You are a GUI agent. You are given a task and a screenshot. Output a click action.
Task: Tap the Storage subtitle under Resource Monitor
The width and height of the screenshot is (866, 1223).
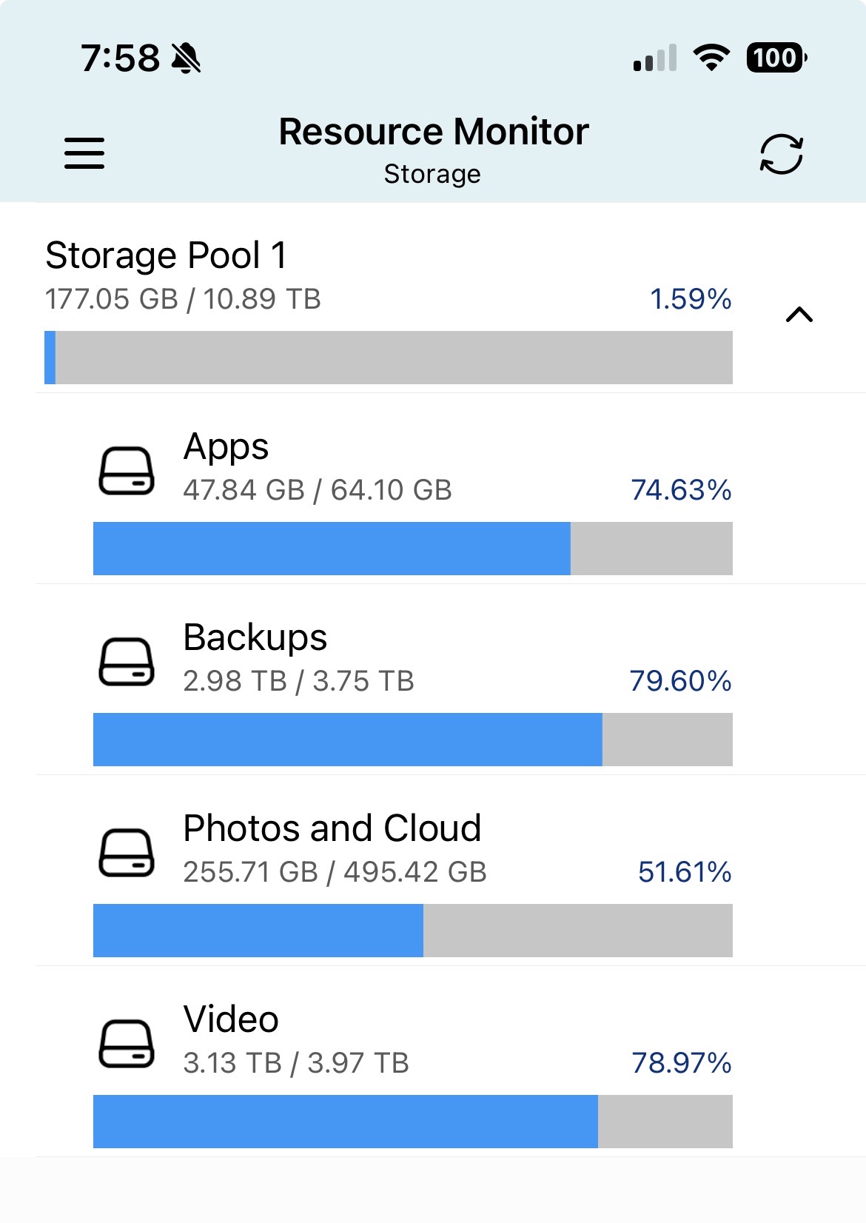click(x=432, y=174)
